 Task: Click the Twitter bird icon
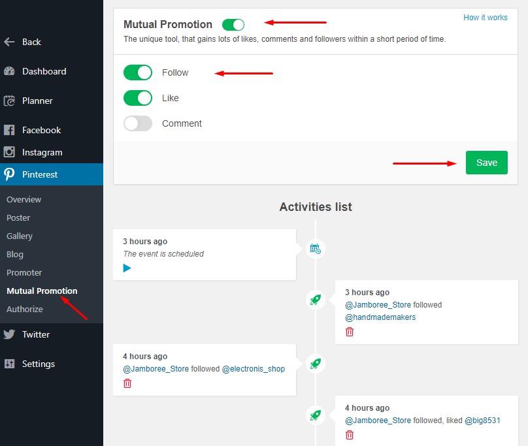pos(9,334)
